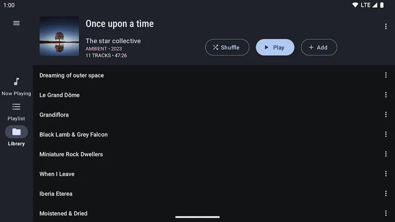Open options for Le Grand Dôme
Screen dimensions: 395x222
click(386, 95)
